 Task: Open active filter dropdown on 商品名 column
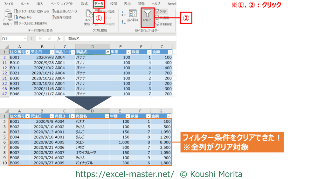pos(107,52)
